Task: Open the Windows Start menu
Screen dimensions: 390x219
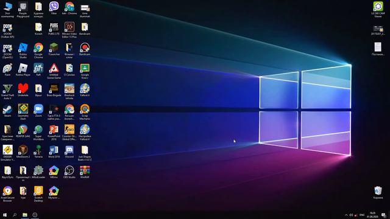Action: pyautogui.click(x=5, y=215)
